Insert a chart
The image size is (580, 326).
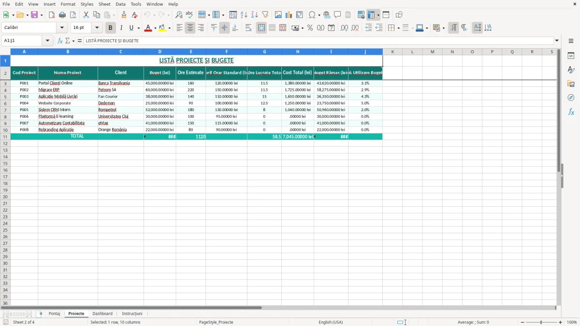point(289,15)
